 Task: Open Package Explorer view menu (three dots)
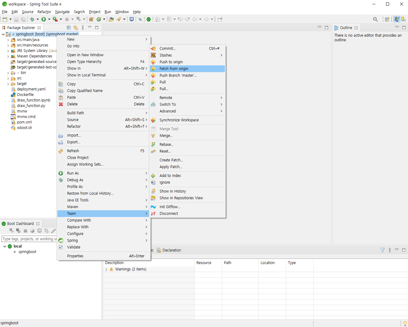coord(83,28)
